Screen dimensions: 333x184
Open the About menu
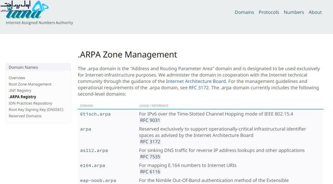(315, 12)
